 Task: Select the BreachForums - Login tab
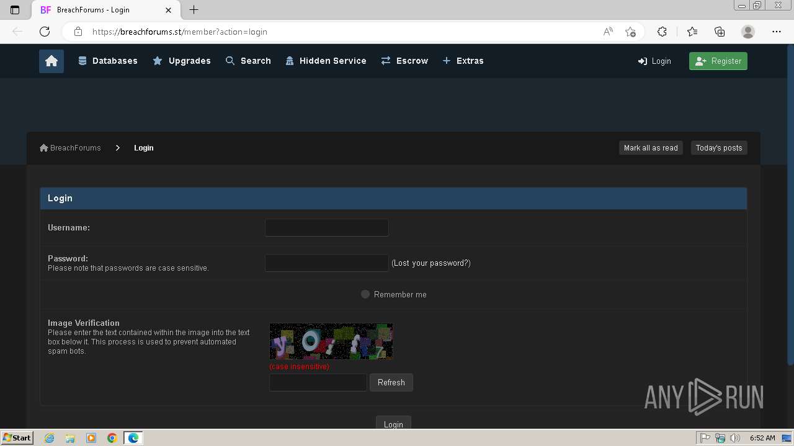pyautogui.click(x=105, y=10)
